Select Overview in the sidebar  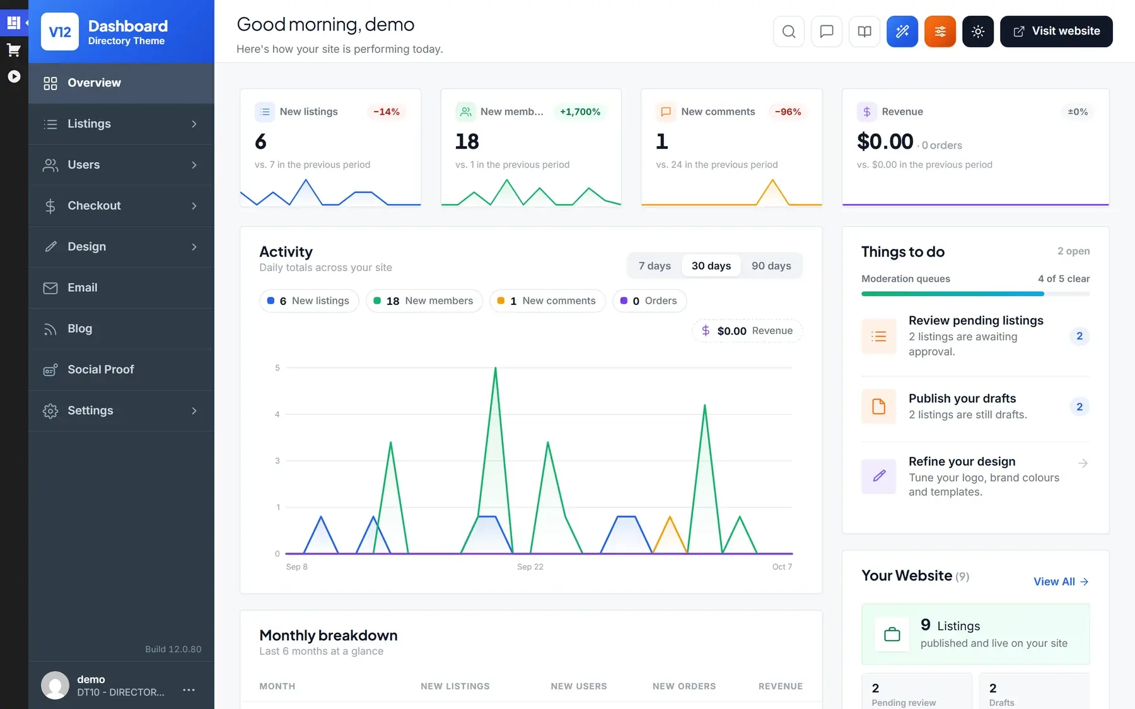point(121,83)
